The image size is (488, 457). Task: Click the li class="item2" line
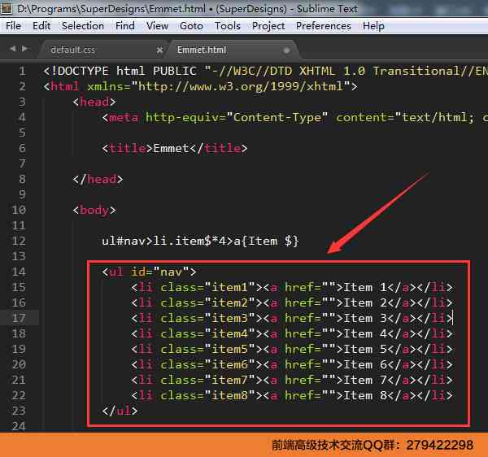click(x=292, y=302)
